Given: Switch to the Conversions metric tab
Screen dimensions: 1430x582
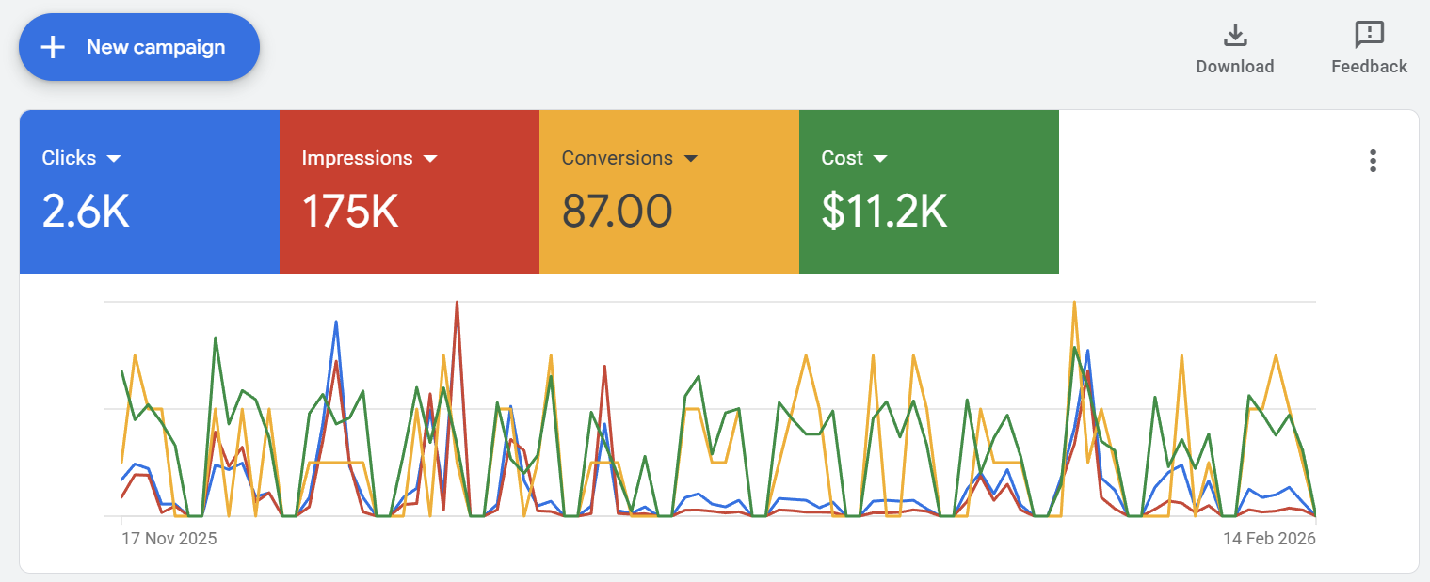Looking at the screenshot, I should [668, 192].
